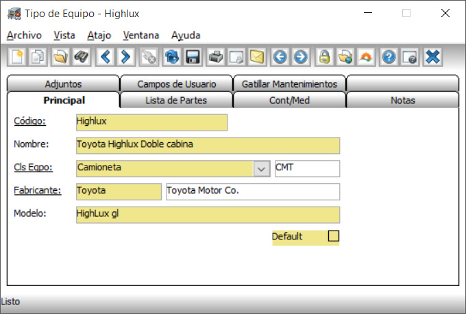The height and width of the screenshot is (314, 466).
Task: Click the Listo status bar text
Action: click(x=10, y=302)
